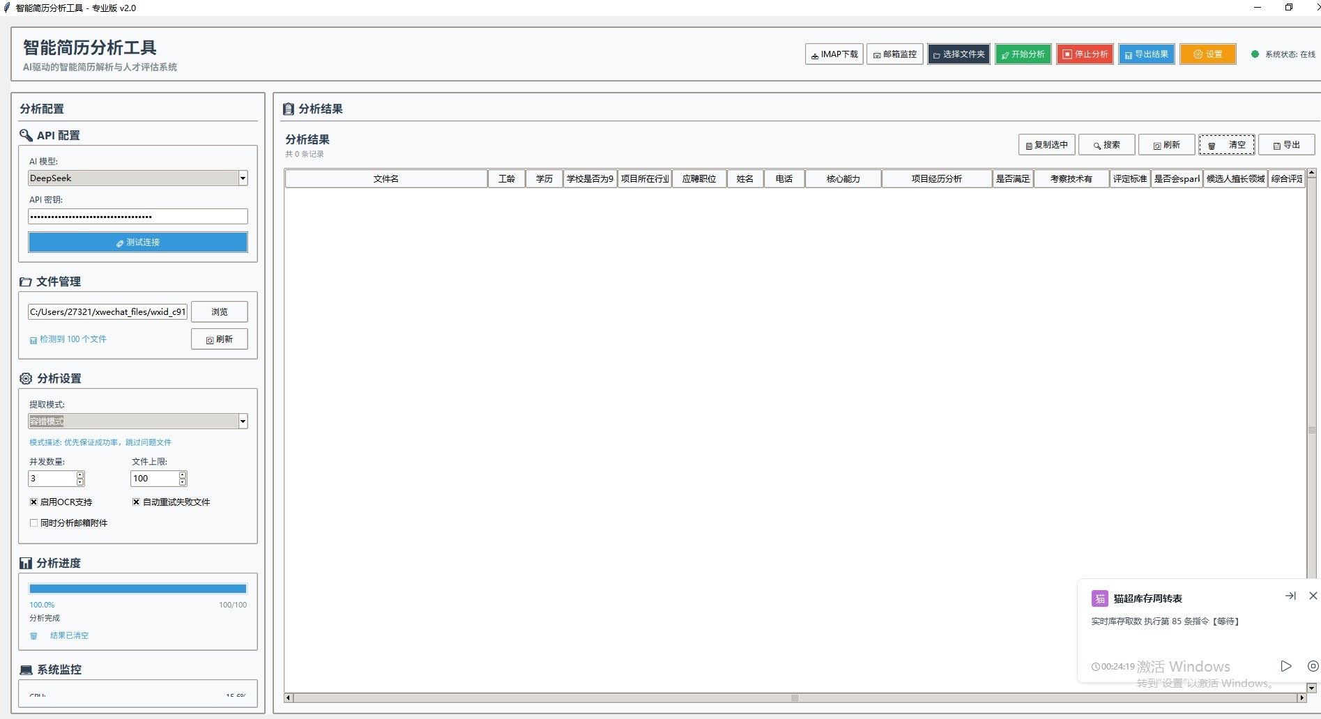Image resolution: width=1321 pixels, height=719 pixels.
Task: Click the horizontal scrollbar left arrow
Action: tap(289, 697)
